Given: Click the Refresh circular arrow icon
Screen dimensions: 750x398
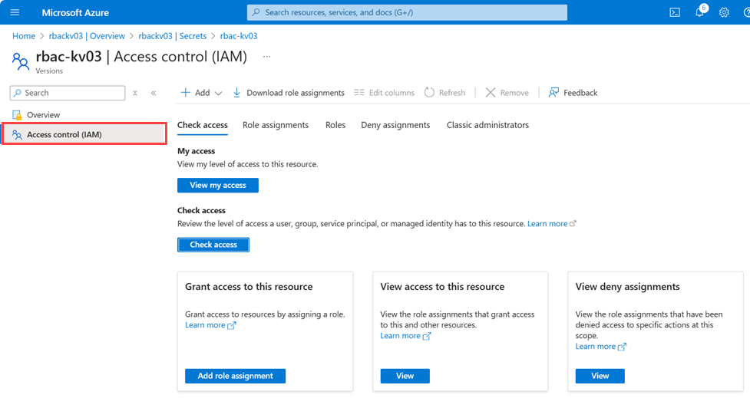Looking at the screenshot, I should tap(429, 93).
